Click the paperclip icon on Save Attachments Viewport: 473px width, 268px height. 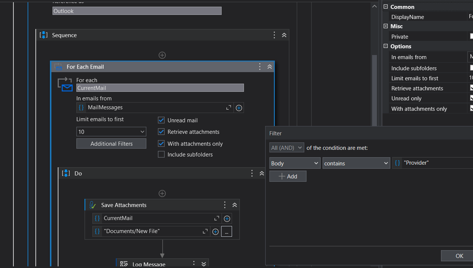click(x=92, y=204)
